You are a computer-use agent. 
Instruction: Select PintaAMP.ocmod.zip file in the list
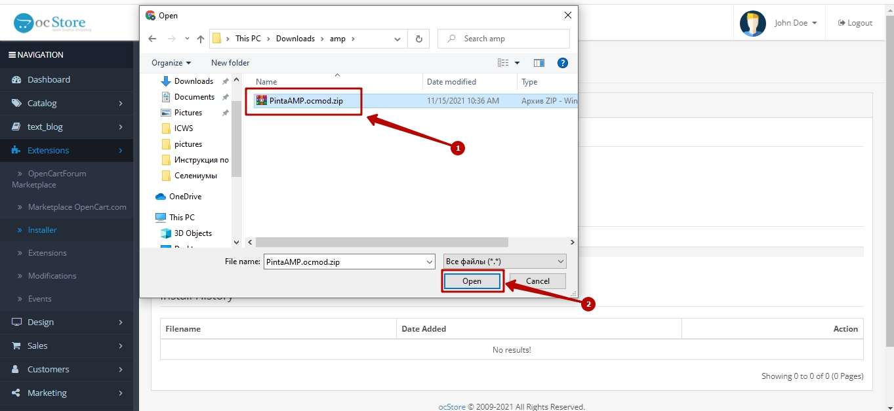(x=306, y=101)
